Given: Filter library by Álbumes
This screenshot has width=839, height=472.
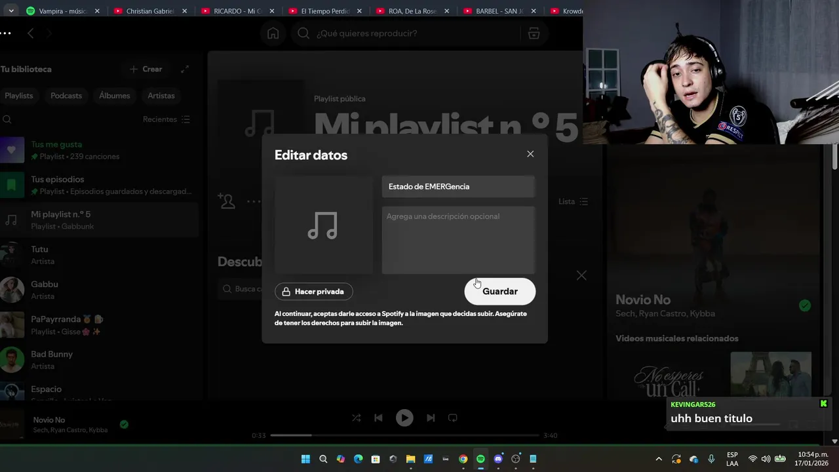Looking at the screenshot, I should tap(115, 96).
